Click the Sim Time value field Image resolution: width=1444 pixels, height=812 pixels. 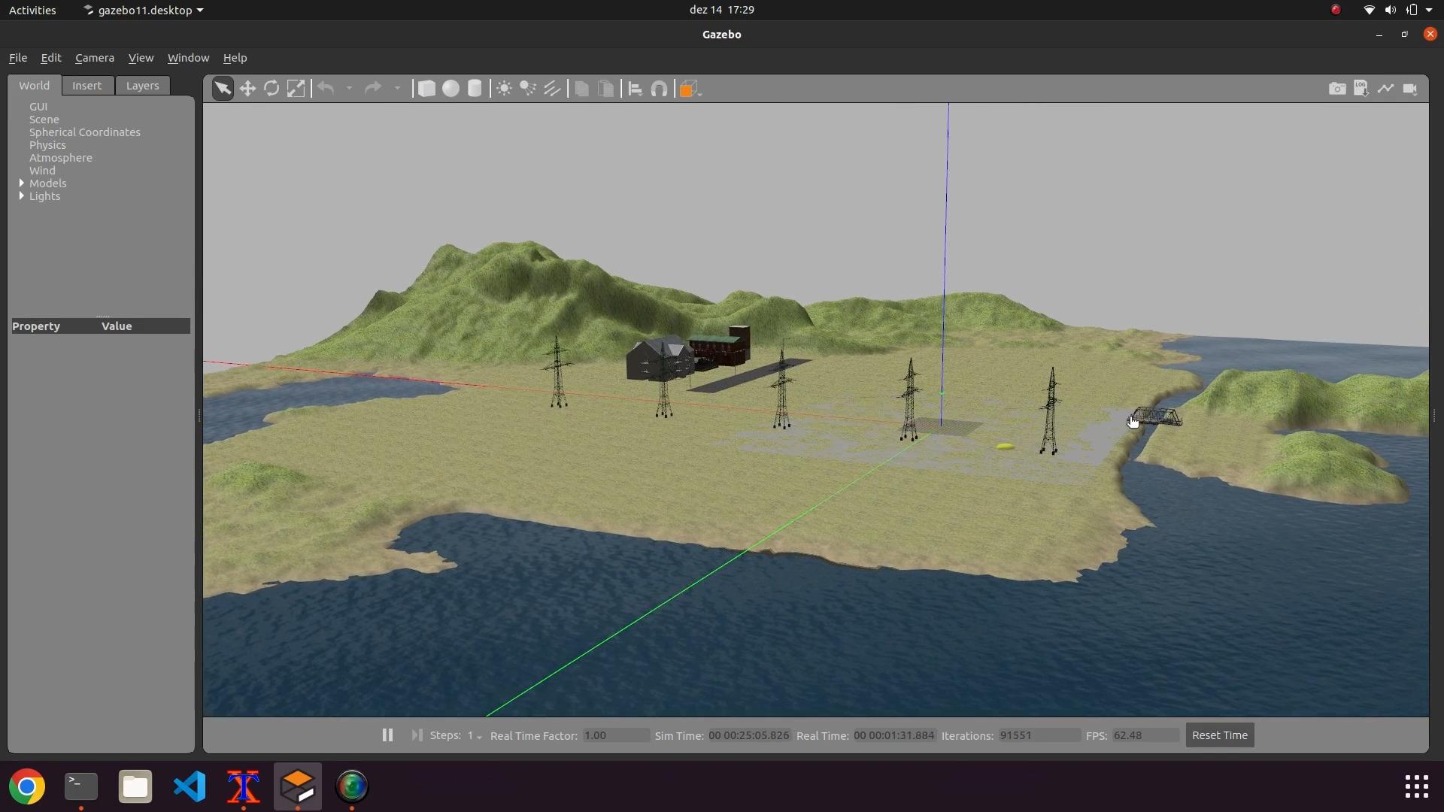coord(749,735)
